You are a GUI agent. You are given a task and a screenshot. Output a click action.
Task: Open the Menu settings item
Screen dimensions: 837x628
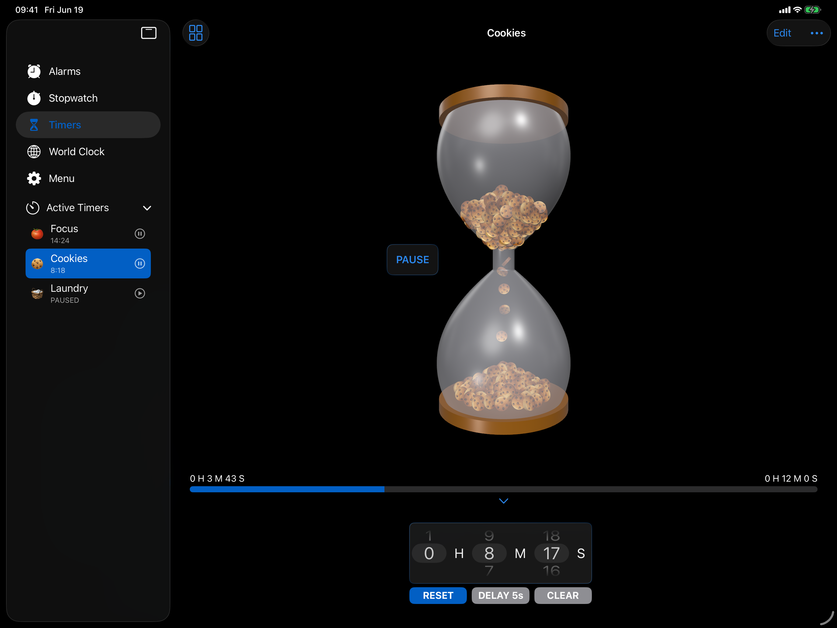(88, 178)
